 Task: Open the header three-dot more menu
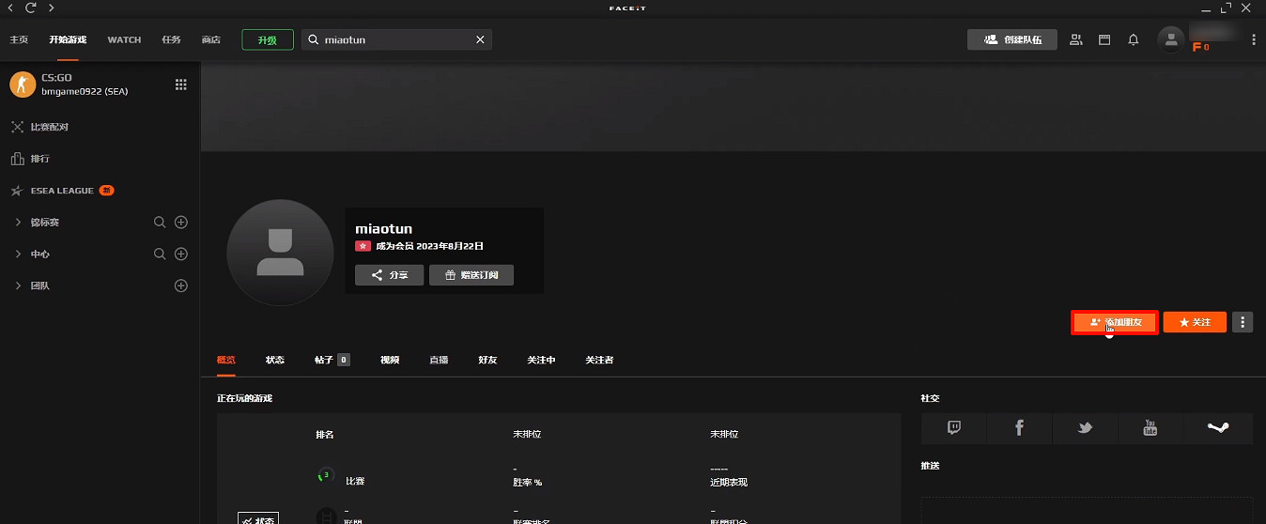click(1254, 39)
